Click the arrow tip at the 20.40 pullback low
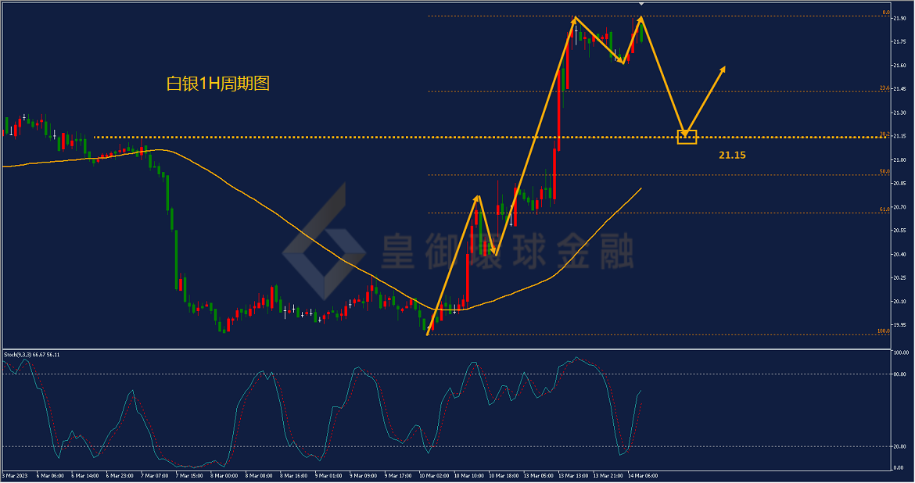915x483 pixels. point(495,252)
